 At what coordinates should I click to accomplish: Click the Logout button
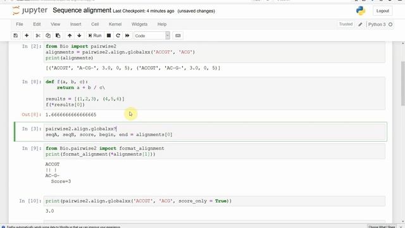pyautogui.click(x=382, y=11)
